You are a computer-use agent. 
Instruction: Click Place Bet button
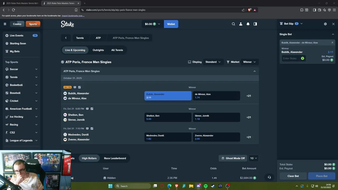click(x=322, y=176)
